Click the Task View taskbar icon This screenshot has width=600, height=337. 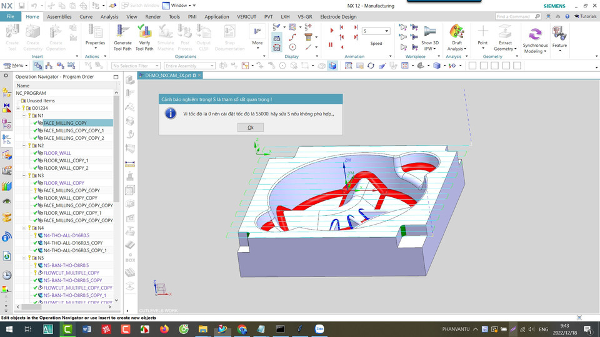pos(28,329)
